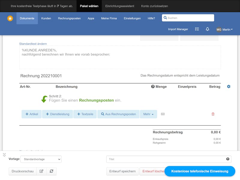Click the orange star logo icon
240x180 pixels.
[10, 18]
